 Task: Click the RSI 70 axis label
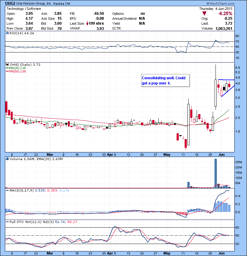coord(237,41)
